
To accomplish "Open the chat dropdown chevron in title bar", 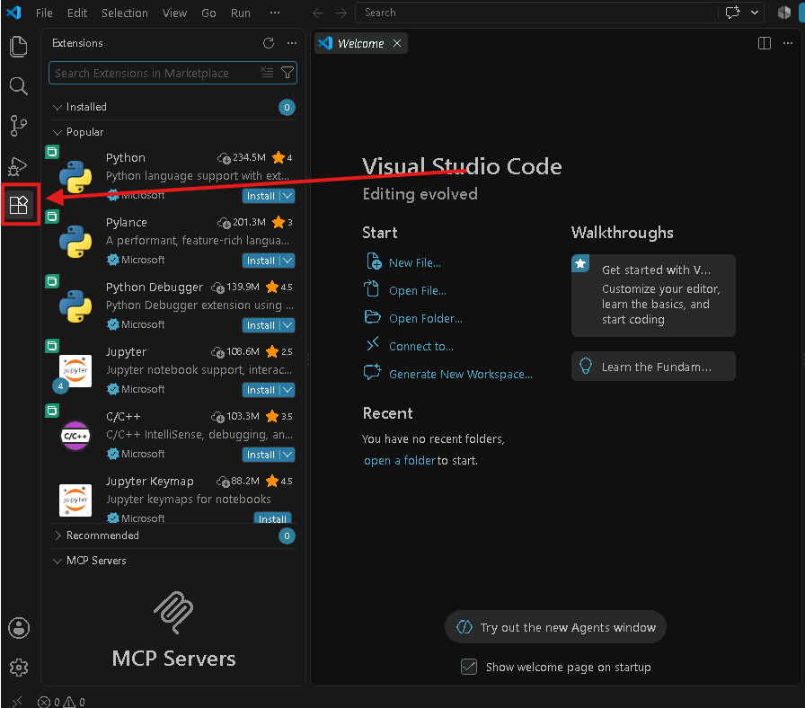I will (x=755, y=13).
